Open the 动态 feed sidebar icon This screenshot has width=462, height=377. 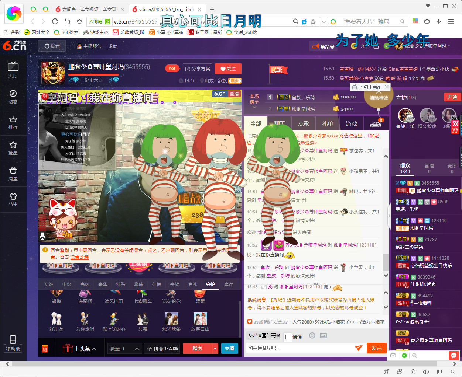click(13, 97)
